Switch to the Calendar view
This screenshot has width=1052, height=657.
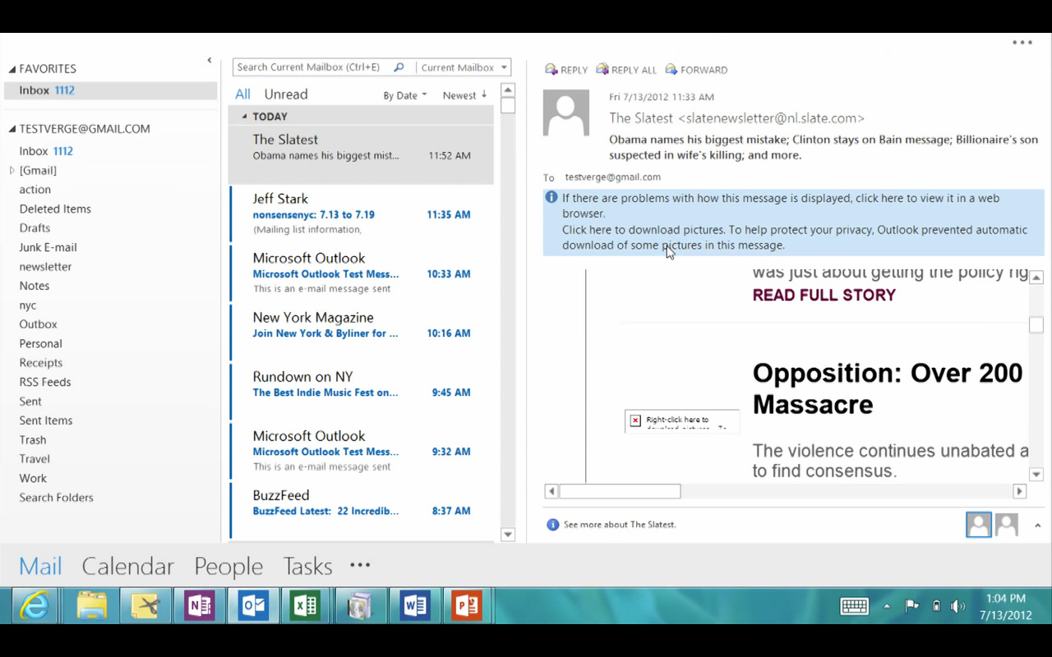127,566
